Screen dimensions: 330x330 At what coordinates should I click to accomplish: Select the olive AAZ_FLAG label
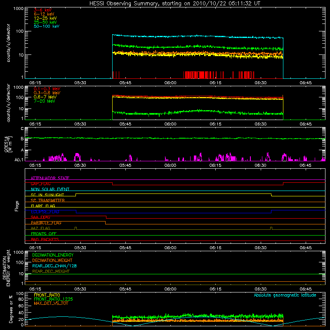tap(40, 228)
